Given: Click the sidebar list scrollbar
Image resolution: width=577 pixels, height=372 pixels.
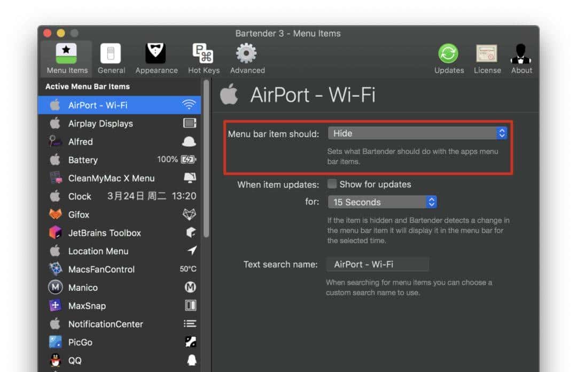Looking at the screenshot, I should (x=206, y=160).
